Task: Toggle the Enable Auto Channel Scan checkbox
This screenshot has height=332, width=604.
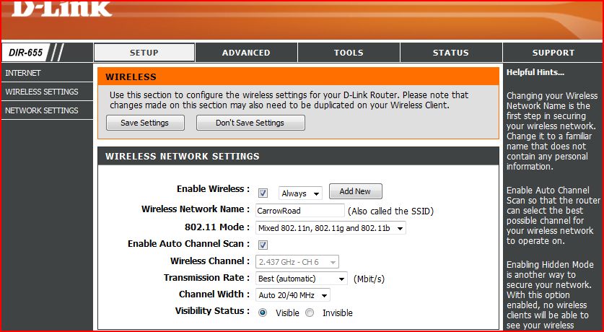Action: tap(263, 245)
